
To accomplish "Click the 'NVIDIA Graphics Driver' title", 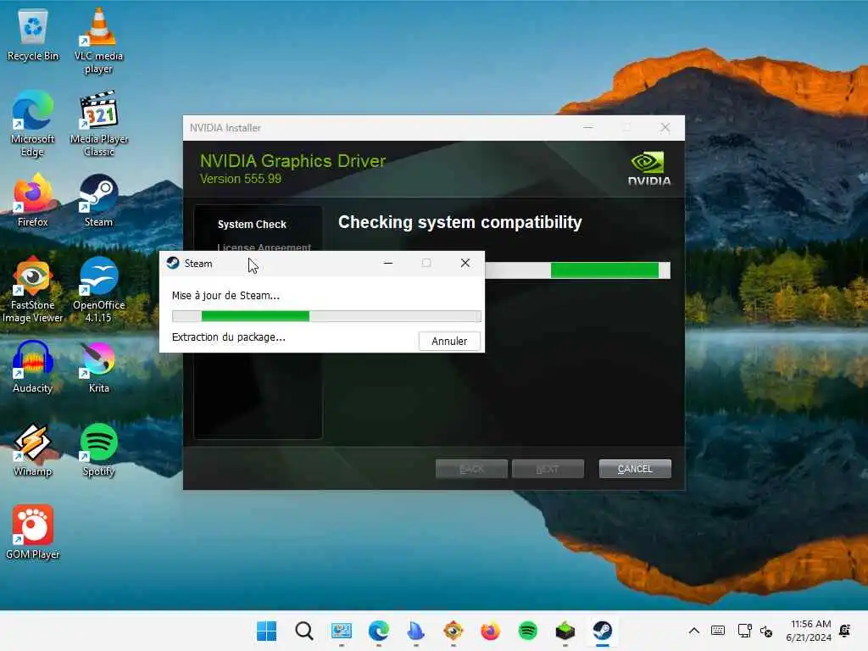I will pyautogui.click(x=292, y=160).
